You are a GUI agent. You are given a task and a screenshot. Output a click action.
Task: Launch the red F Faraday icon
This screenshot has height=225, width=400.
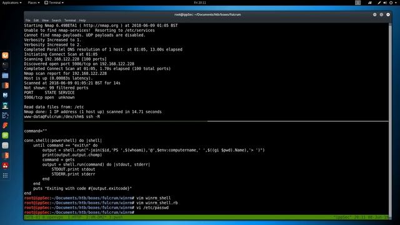[x=5, y=125]
